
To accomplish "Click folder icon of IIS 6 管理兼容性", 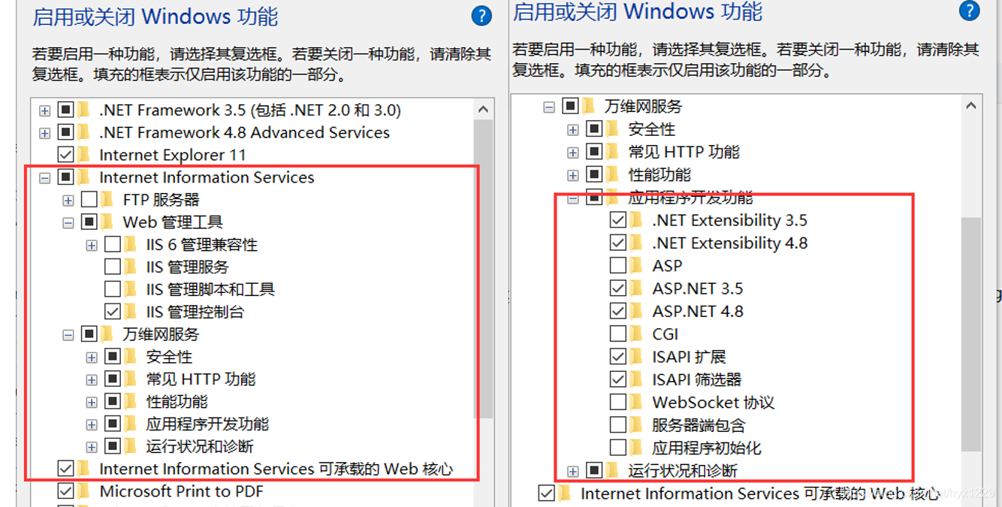I will tap(131, 244).
